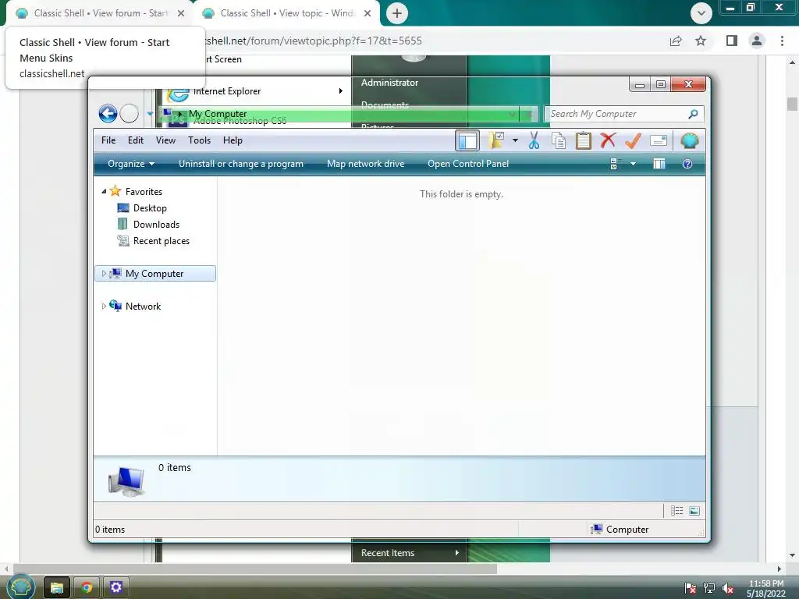
Task: Click Uninstall or change a program
Action: (240, 164)
